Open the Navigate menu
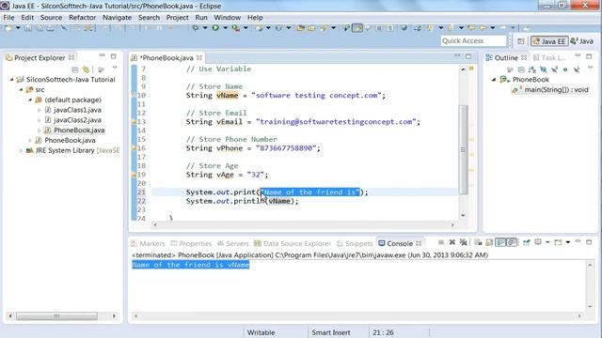Image resolution: width=602 pixels, height=338 pixels. tap(117, 18)
